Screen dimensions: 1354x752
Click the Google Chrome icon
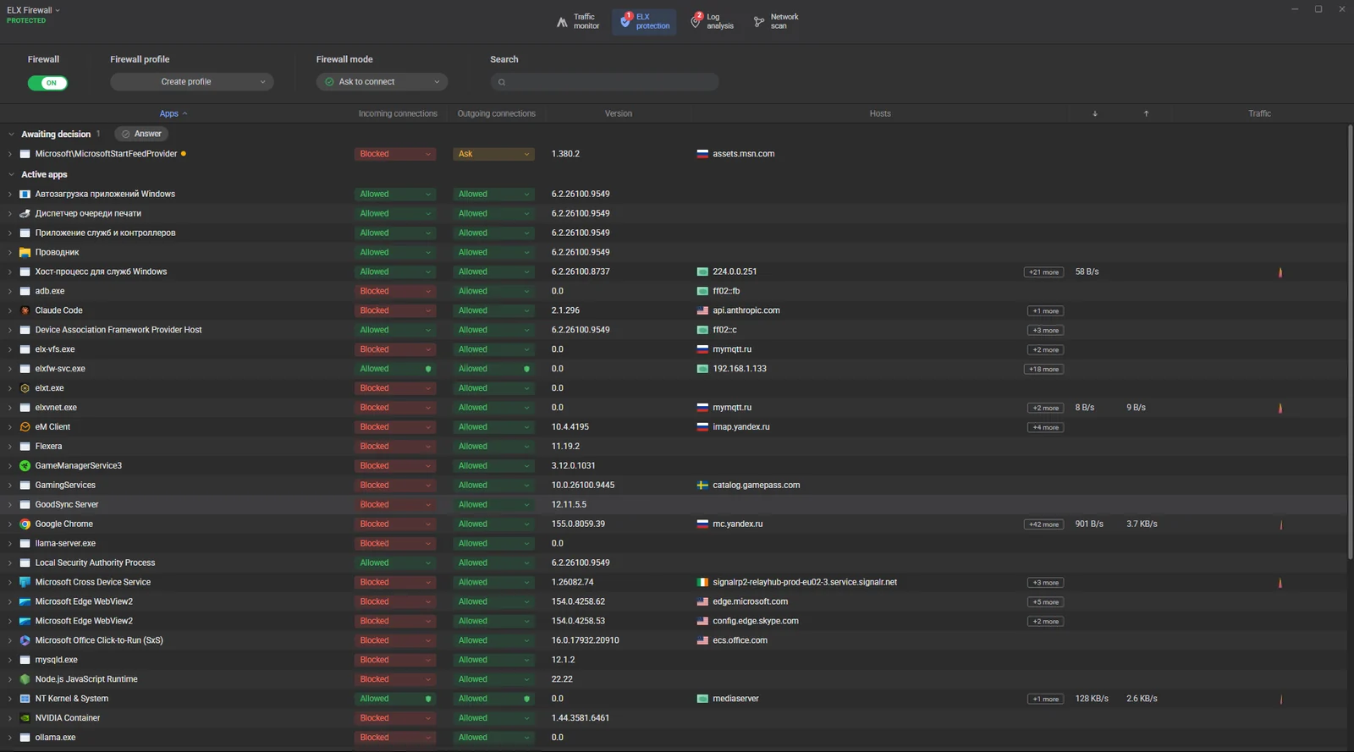pos(25,524)
